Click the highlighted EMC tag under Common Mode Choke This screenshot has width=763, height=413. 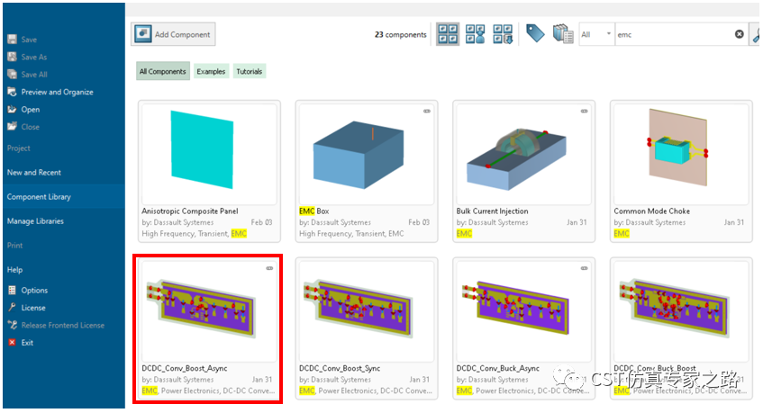622,234
